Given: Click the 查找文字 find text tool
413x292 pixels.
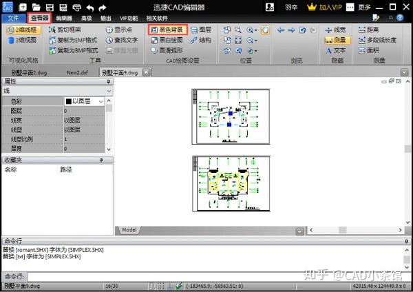Looking at the screenshot, I should [122, 40].
